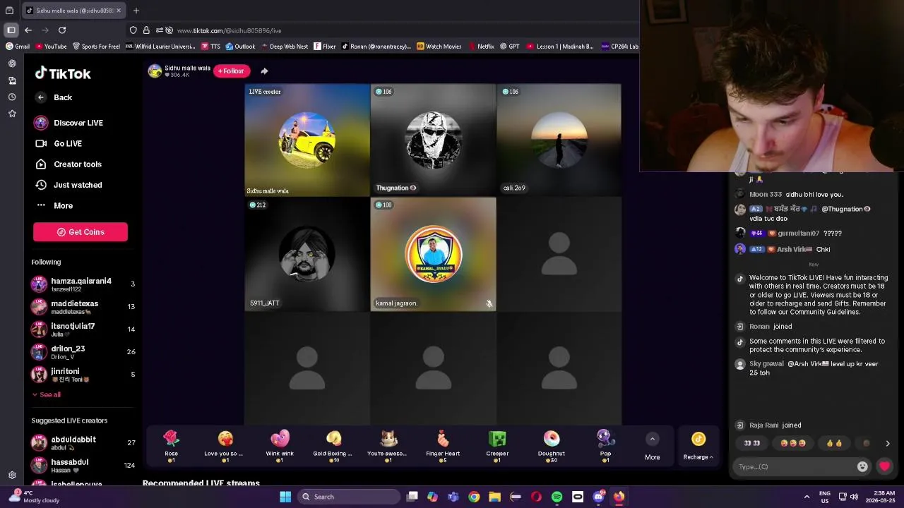Send the thumbs up quick emoji reply
The height and width of the screenshot is (508, 904).
pos(835,443)
